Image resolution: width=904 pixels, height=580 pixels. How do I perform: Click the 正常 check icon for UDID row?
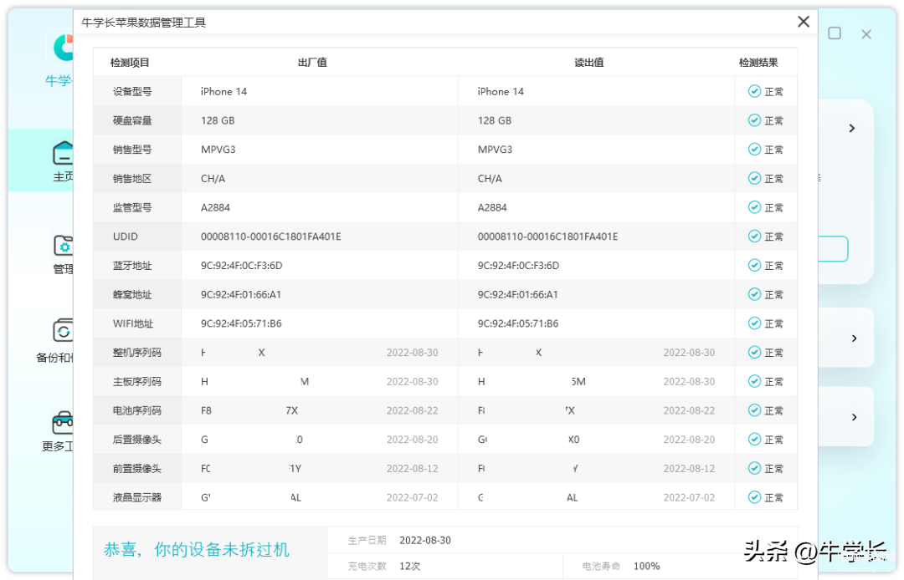(x=754, y=237)
